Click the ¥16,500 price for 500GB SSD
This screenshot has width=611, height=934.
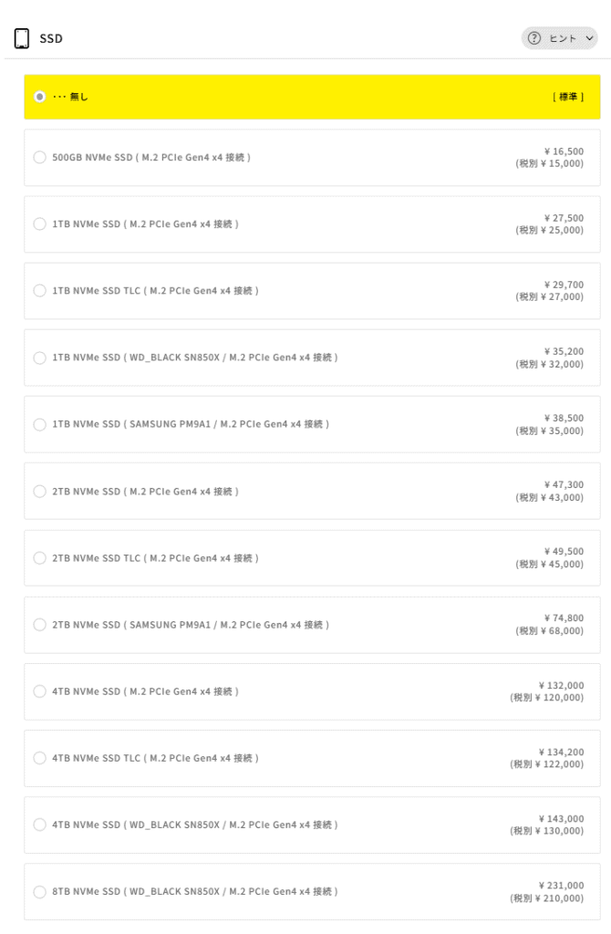[563, 151]
